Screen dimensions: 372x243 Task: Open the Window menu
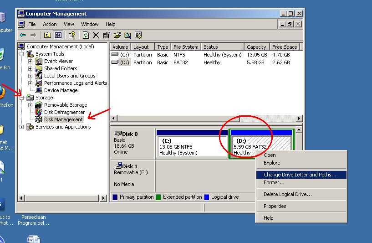(x=90, y=24)
